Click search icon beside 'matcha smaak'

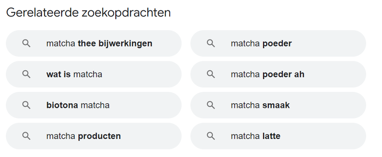click(211, 105)
